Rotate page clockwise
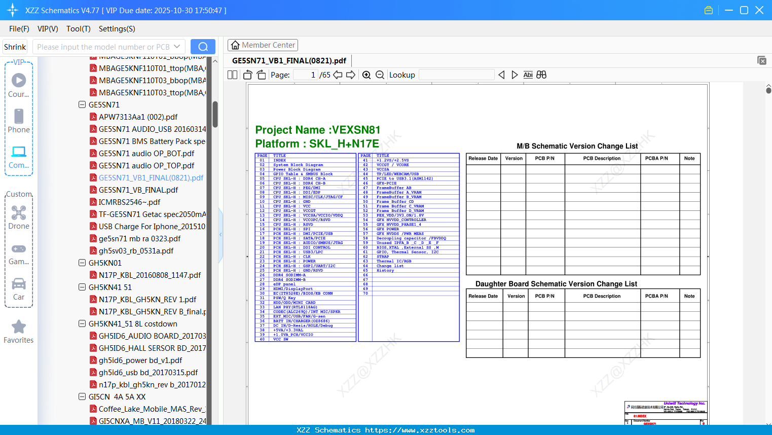The height and width of the screenshot is (435, 772). coord(261,75)
